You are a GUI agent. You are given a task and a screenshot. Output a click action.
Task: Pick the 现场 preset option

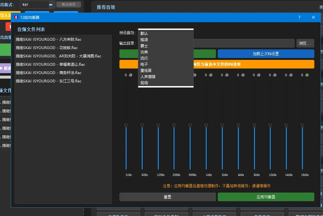click(166, 83)
